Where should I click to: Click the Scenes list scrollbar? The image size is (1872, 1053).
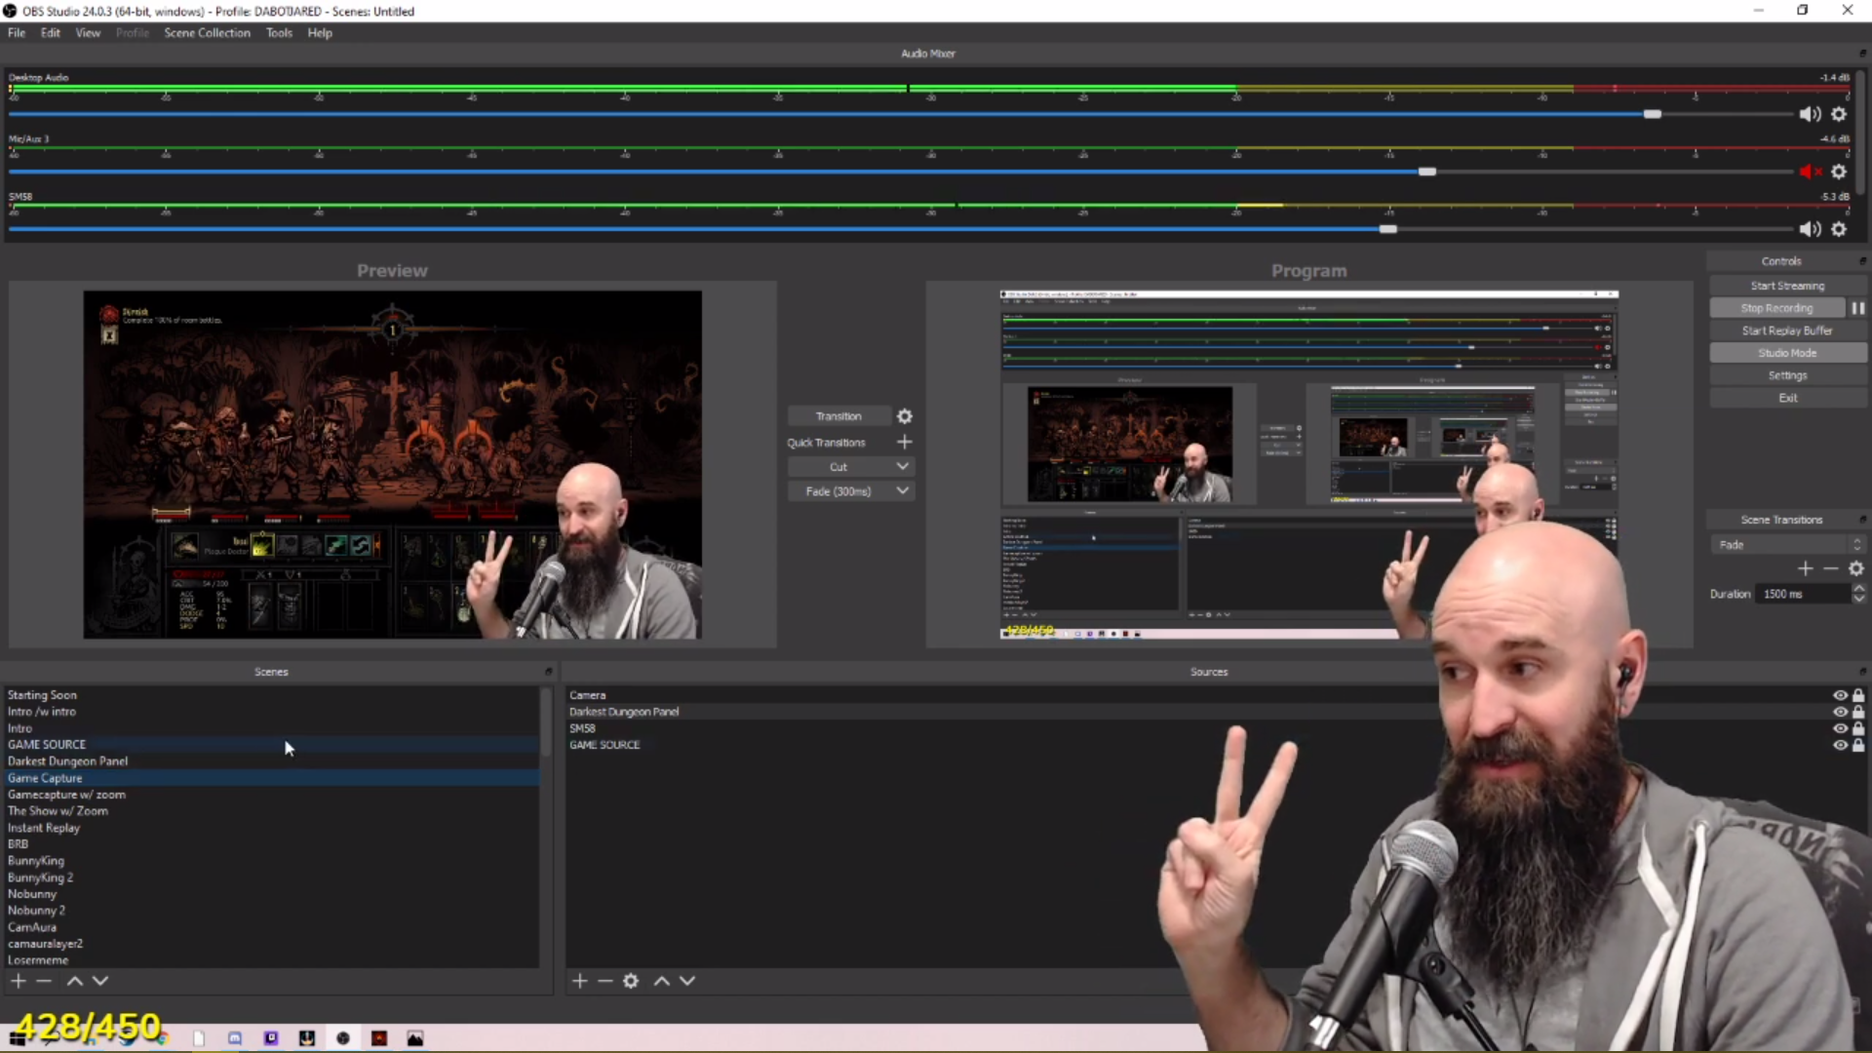click(x=546, y=721)
